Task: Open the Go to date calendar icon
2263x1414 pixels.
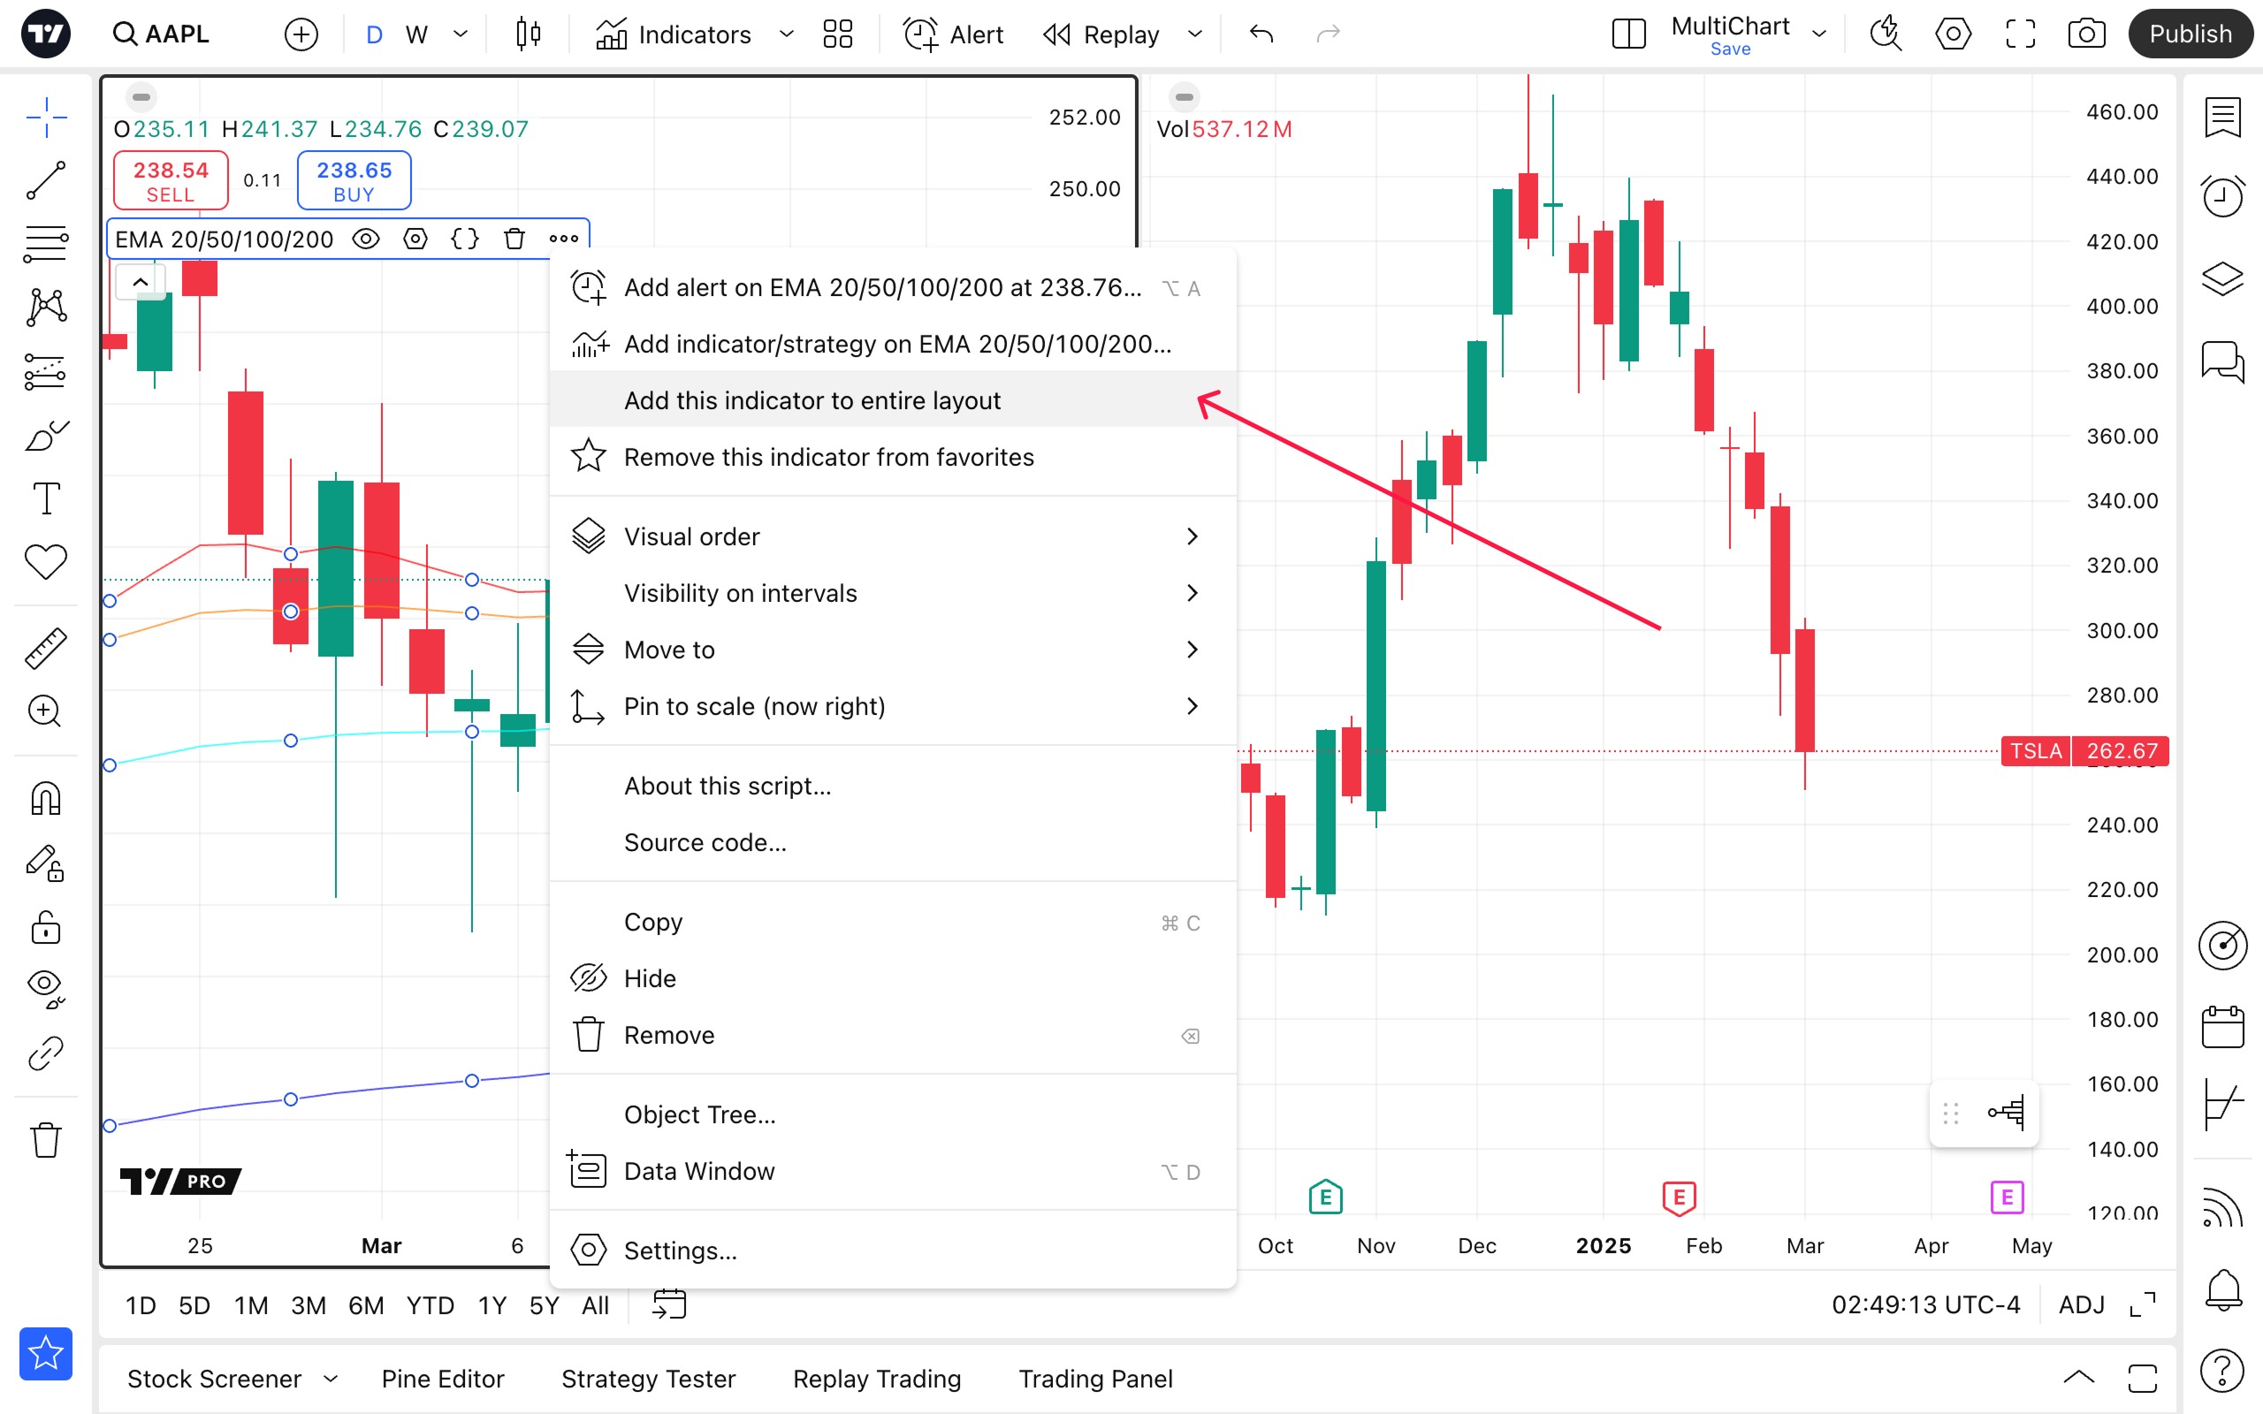Action: [x=669, y=1304]
